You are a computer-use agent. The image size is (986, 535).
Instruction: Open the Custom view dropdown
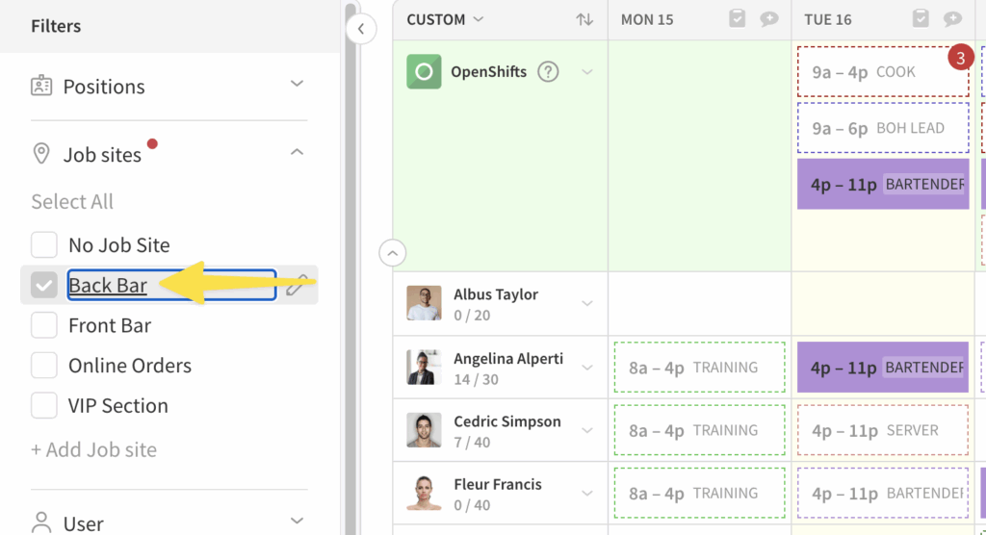[445, 19]
